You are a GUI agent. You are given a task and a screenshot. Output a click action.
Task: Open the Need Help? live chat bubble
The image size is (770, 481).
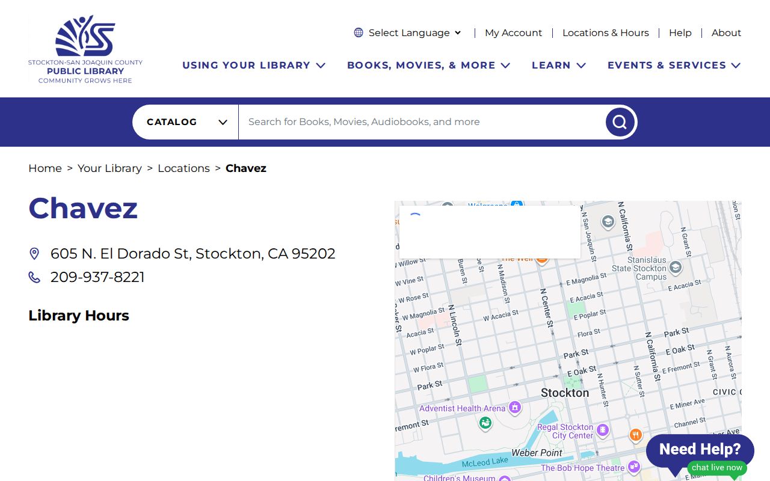(700, 450)
